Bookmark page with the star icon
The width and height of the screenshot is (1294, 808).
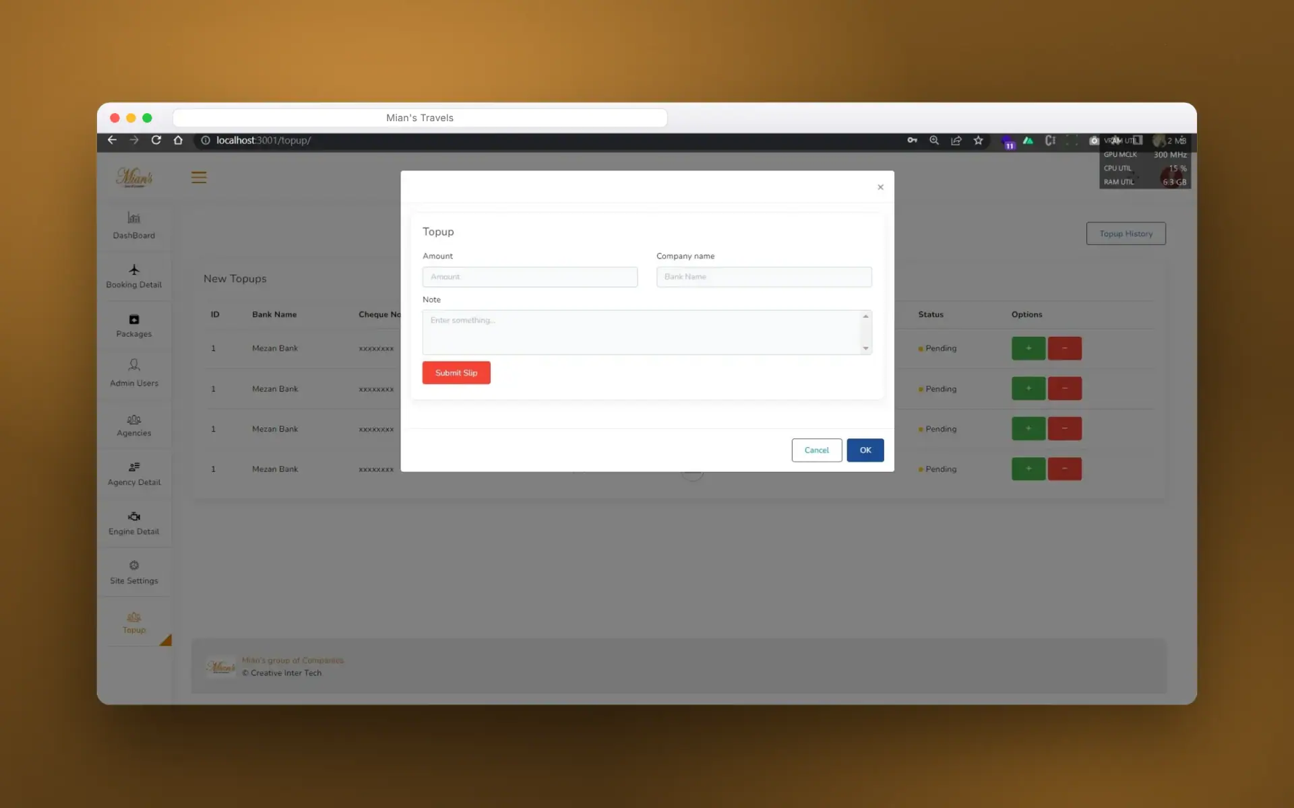[979, 140]
